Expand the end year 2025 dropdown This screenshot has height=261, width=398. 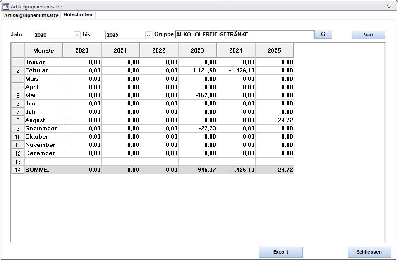[149, 35]
